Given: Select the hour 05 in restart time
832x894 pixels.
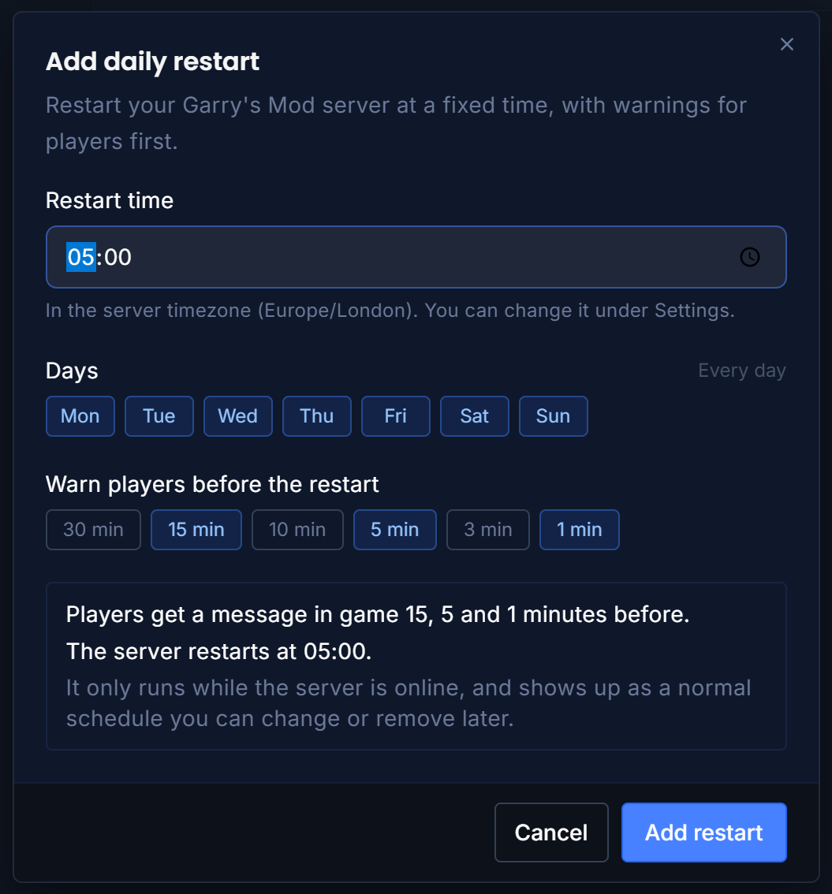Looking at the screenshot, I should click(x=81, y=257).
